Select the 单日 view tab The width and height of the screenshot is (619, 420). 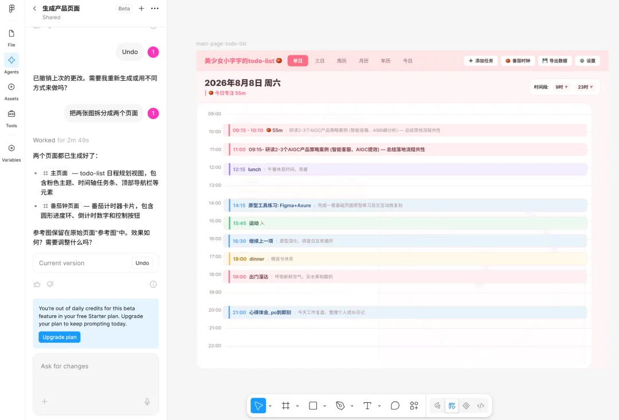coord(297,61)
